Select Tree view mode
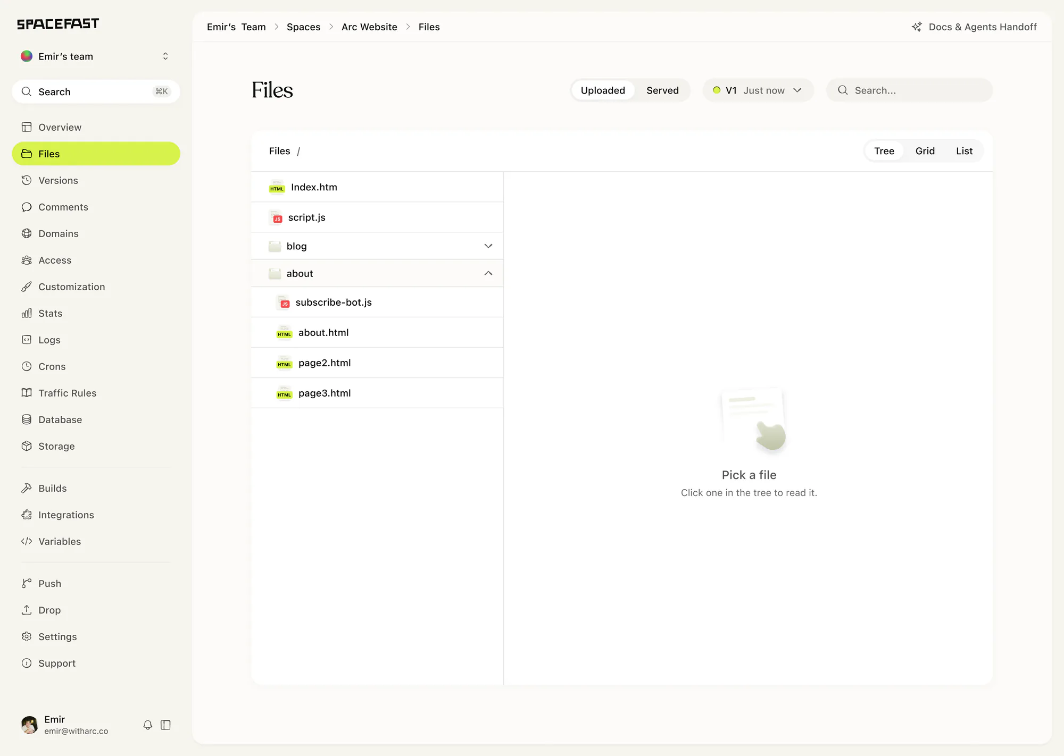 (x=884, y=151)
